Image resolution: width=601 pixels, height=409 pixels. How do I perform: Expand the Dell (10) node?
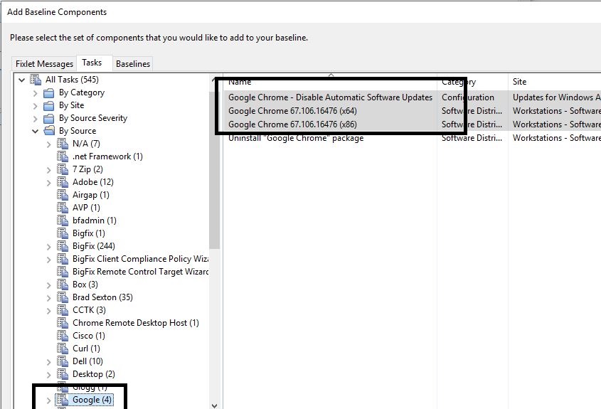point(48,362)
